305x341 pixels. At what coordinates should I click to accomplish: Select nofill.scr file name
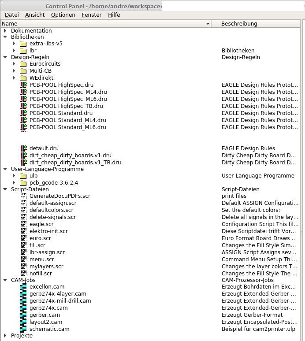pyautogui.click(x=41, y=273)
